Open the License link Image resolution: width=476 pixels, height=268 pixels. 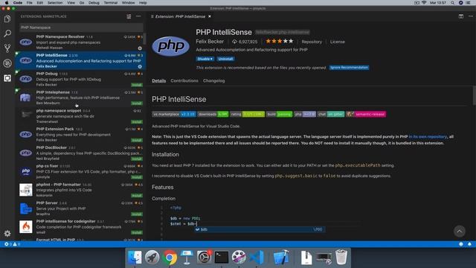click(x=337, y=42)
